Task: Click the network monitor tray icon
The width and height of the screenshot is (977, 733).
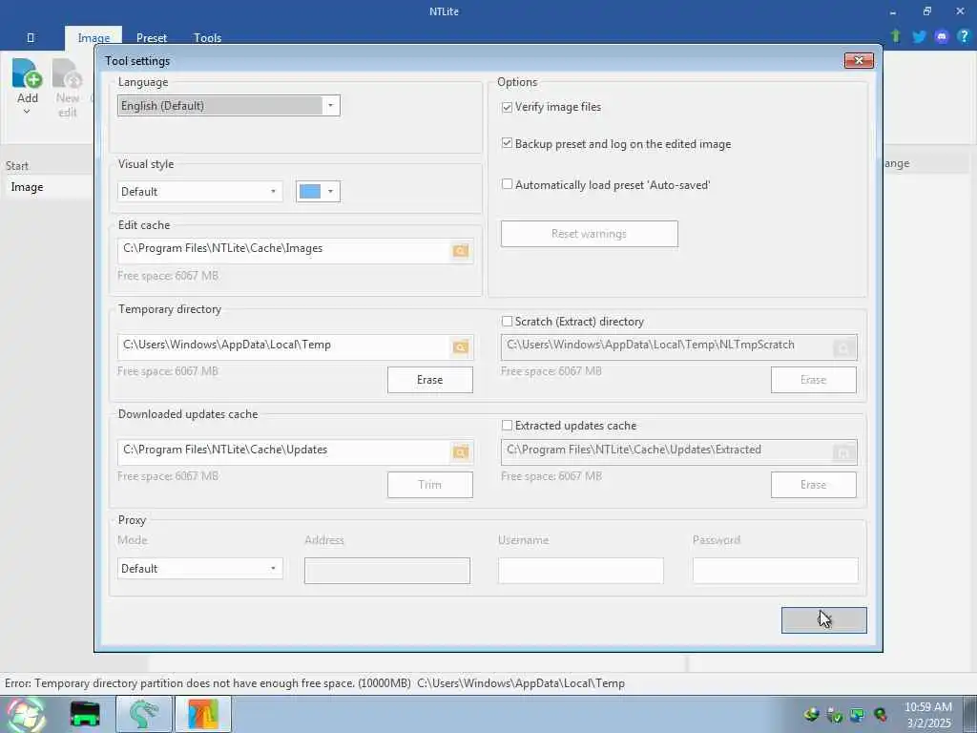Action: point(858,715)
